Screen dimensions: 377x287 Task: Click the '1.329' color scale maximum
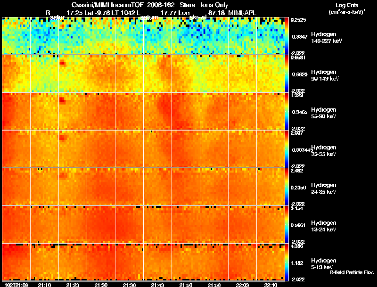tap(297, 95)
